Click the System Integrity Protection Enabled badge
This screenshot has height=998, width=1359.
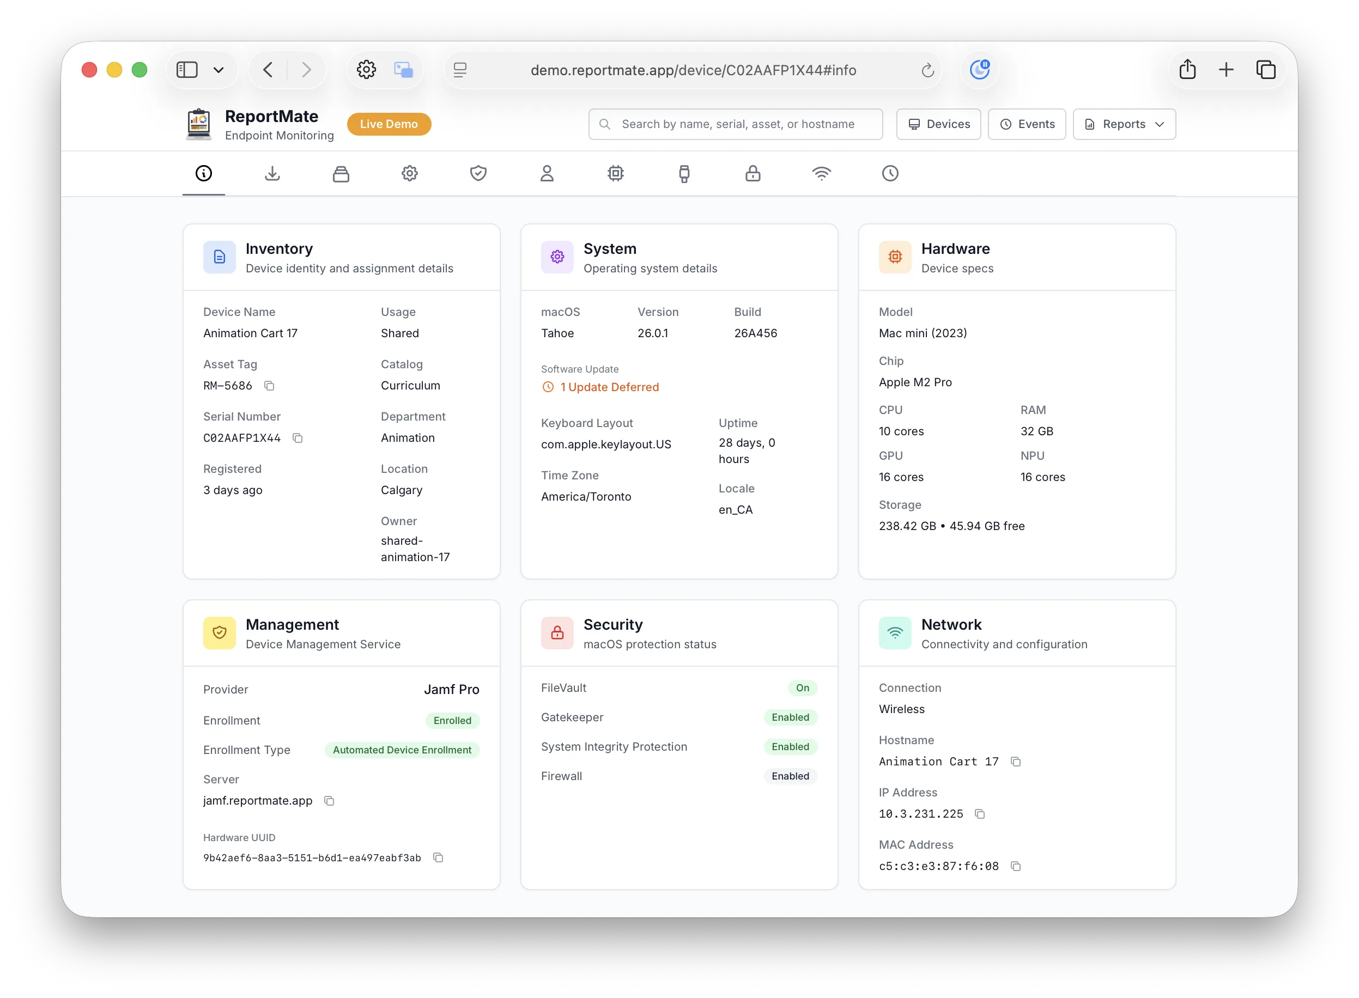pyautogui.click(x=790, y=747)
